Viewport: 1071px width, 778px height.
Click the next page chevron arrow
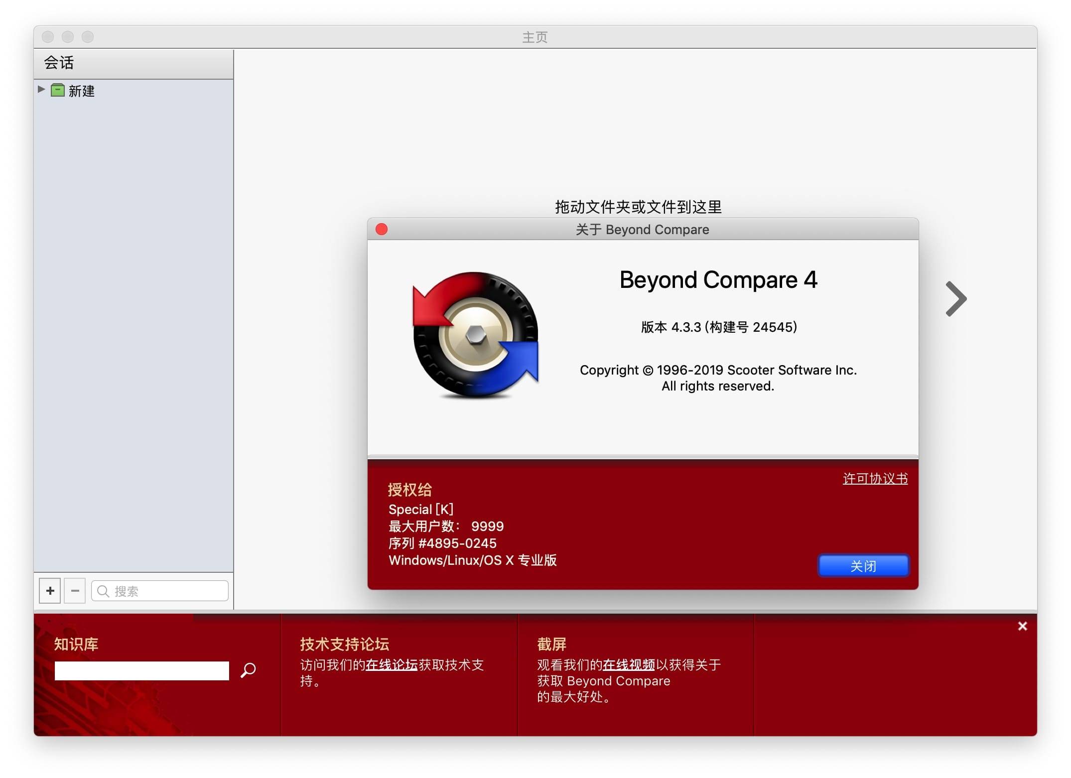pos(956,299)
